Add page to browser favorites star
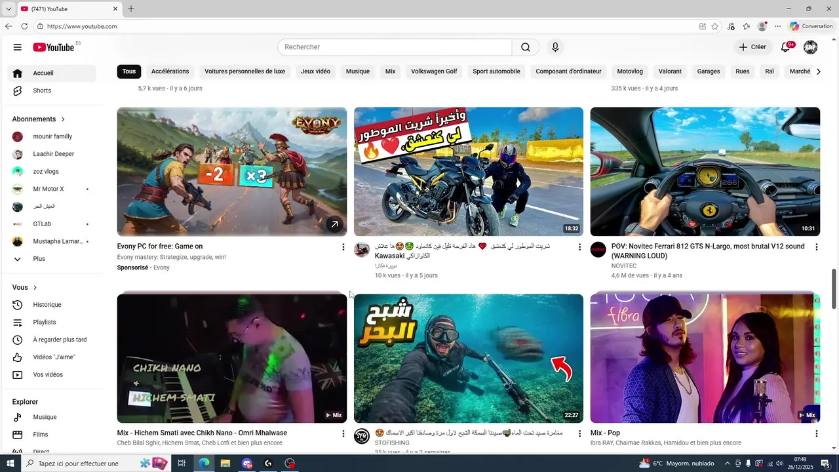Screen dimensions: 839x472 click(715, 26)
